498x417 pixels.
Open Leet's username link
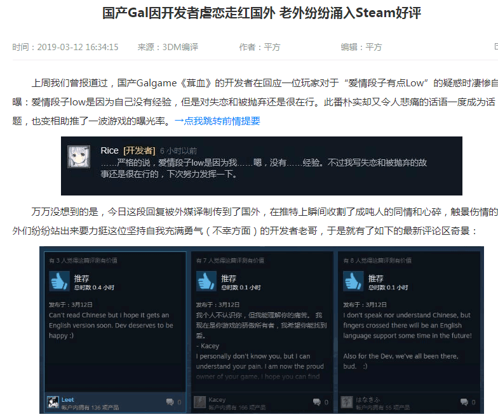click(67, 400)
